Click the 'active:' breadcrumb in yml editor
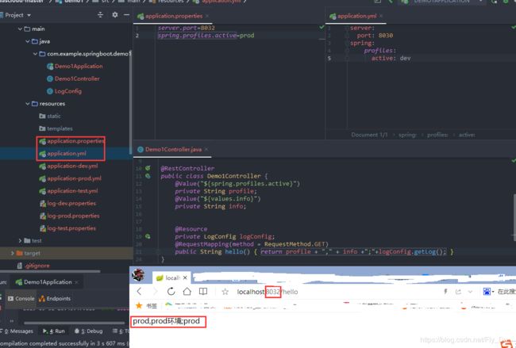The width and height of the screenshot is (516, 348). pyautogui.click(x=467, y=135)
